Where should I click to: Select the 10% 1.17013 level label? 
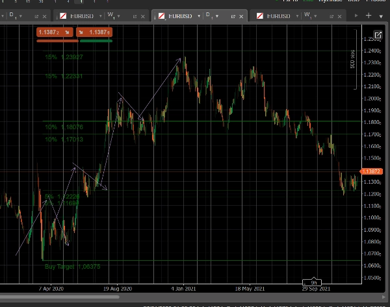(x=64, y=140)
